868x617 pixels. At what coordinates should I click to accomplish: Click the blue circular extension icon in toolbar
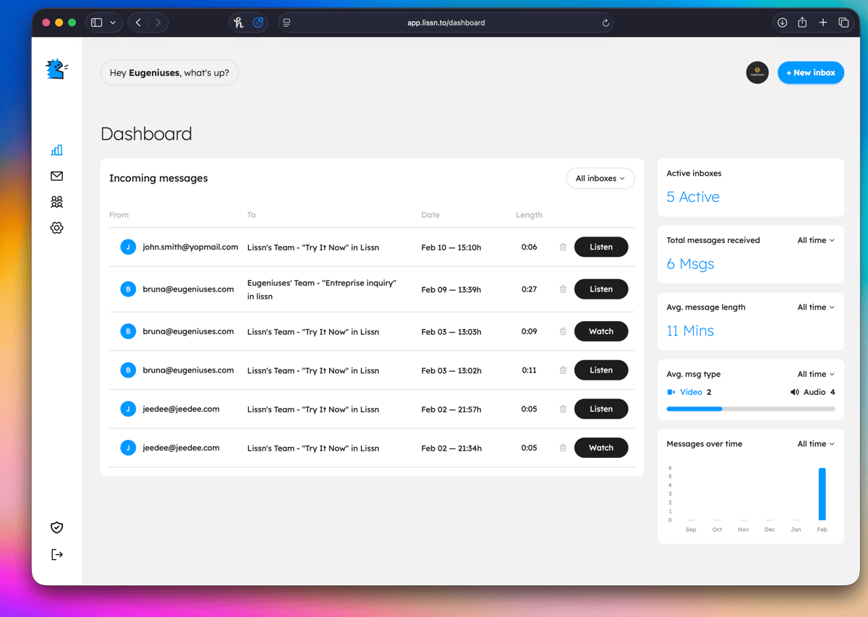258,23
